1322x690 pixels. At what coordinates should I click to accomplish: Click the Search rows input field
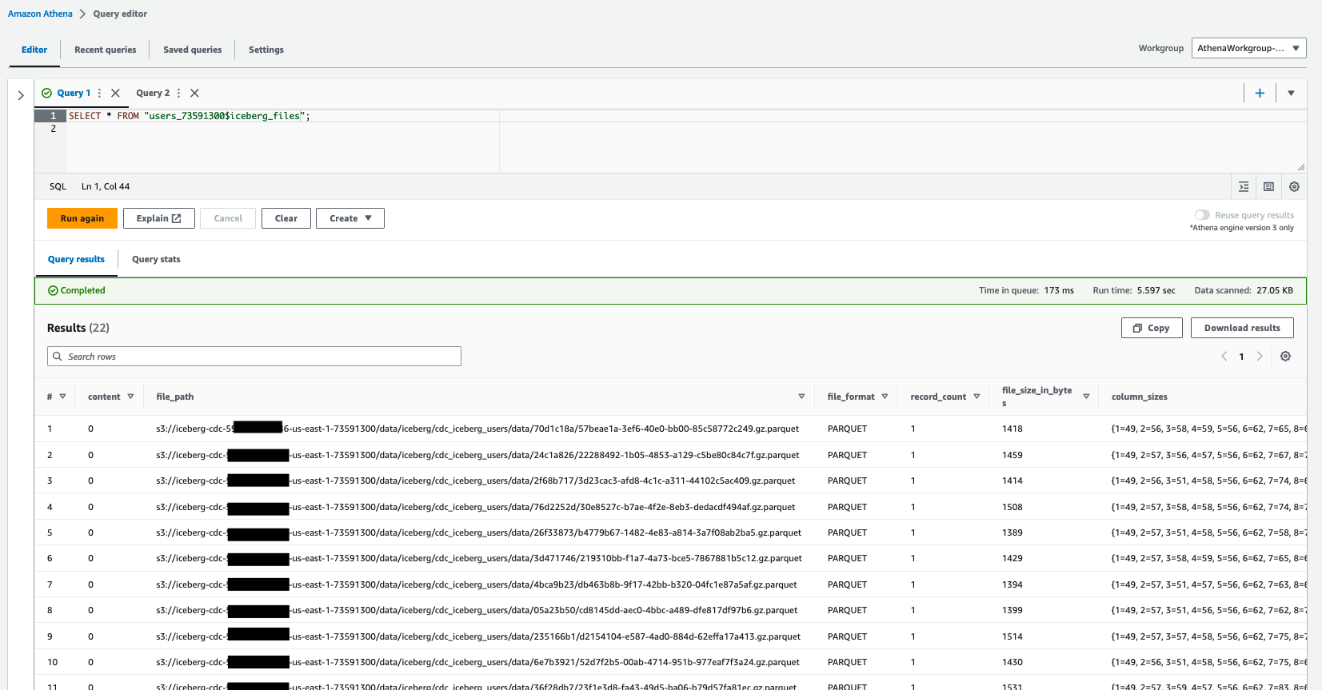click(x=254, y=357)
